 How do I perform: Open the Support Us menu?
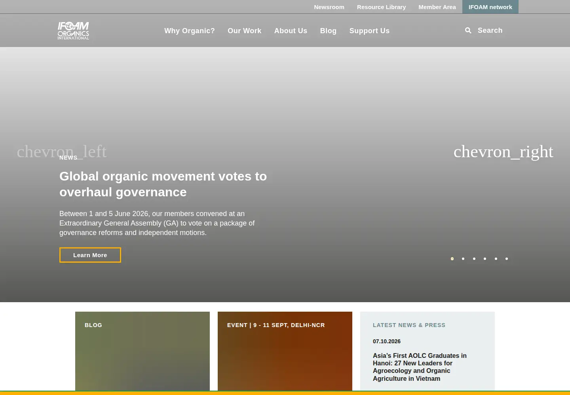tap(369, 31)
